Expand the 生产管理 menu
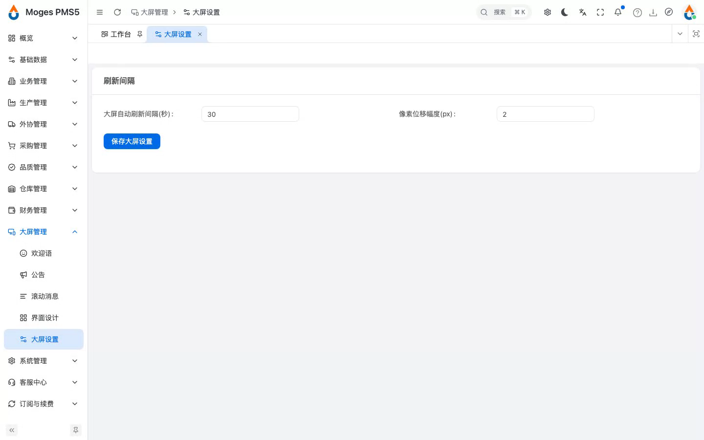Image resolution: width=704 pixels, height=440 pixels. (44, 103)
